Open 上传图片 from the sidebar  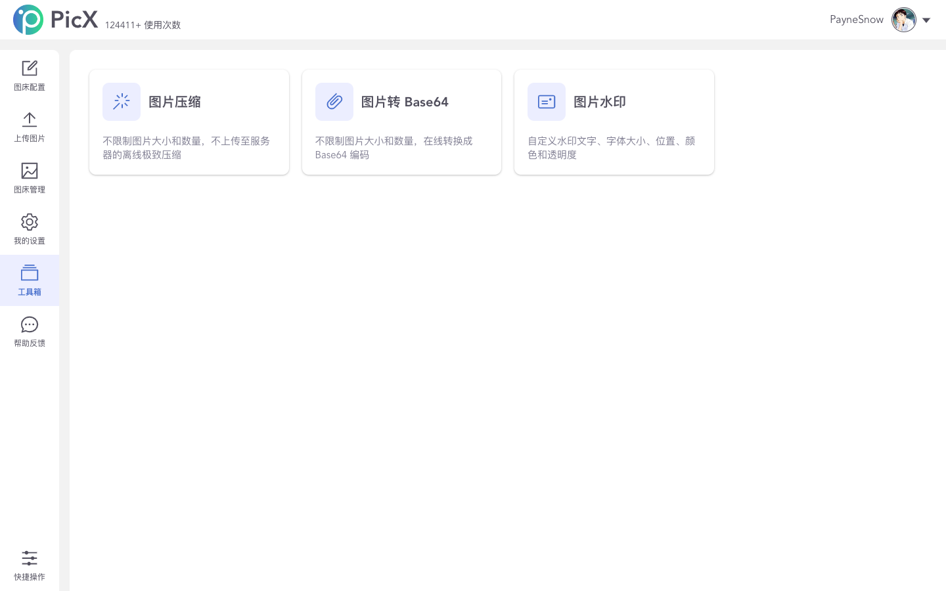point(30,125)
